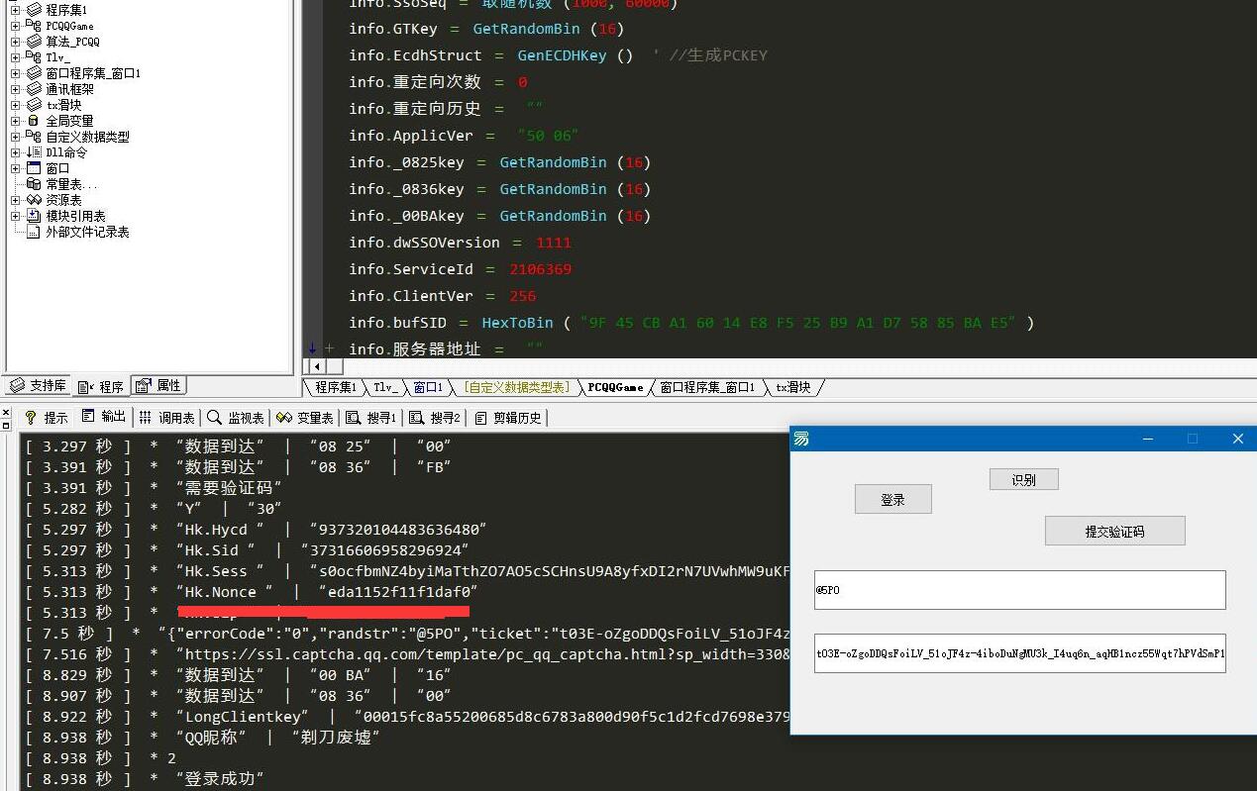Click the 模块引用表 icon
1257x791 pixels.
(x=34, y=216)
